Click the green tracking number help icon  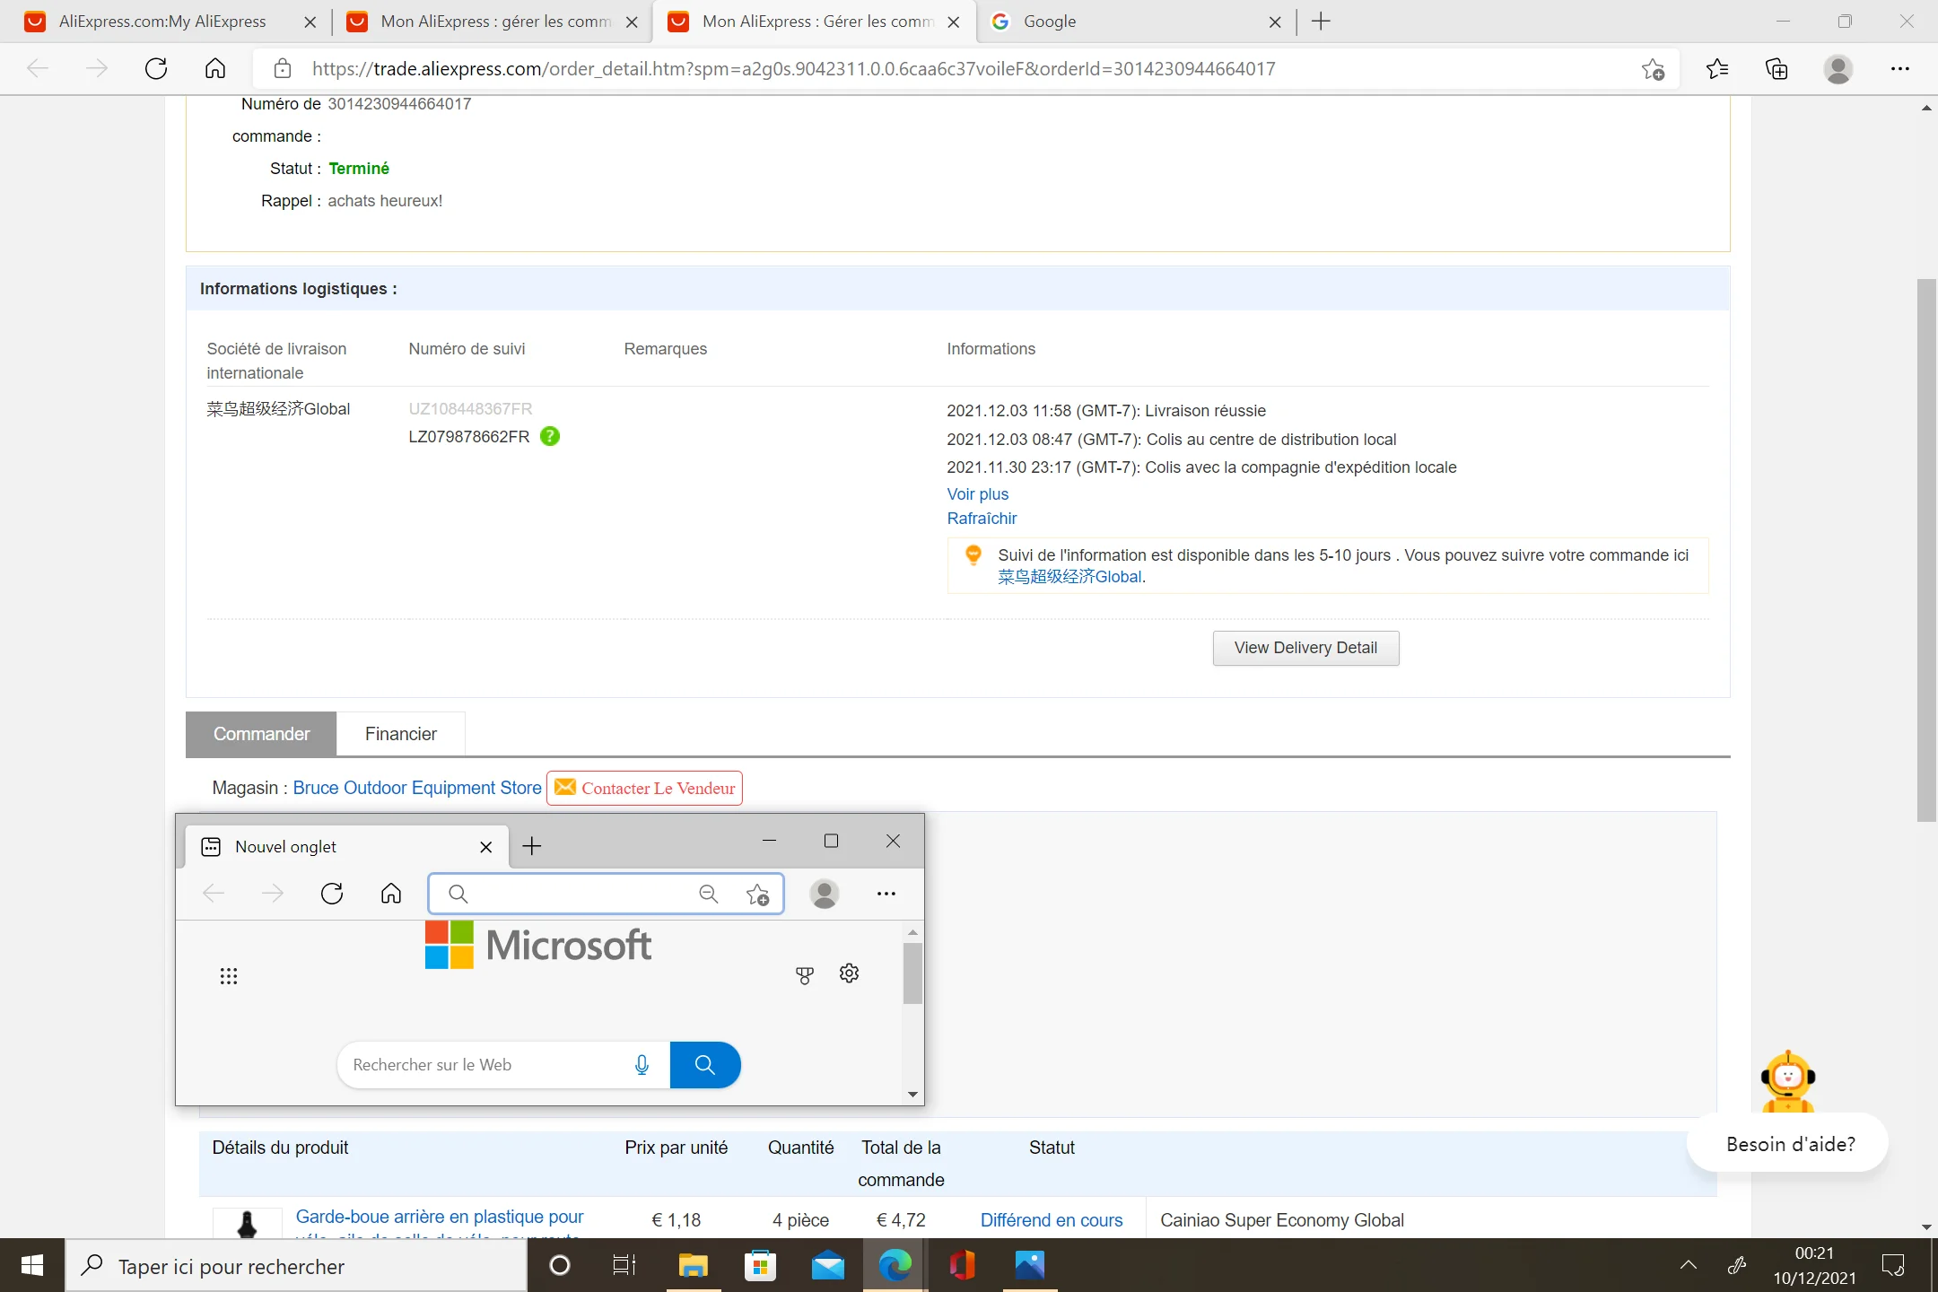click(x=550, y=437)
